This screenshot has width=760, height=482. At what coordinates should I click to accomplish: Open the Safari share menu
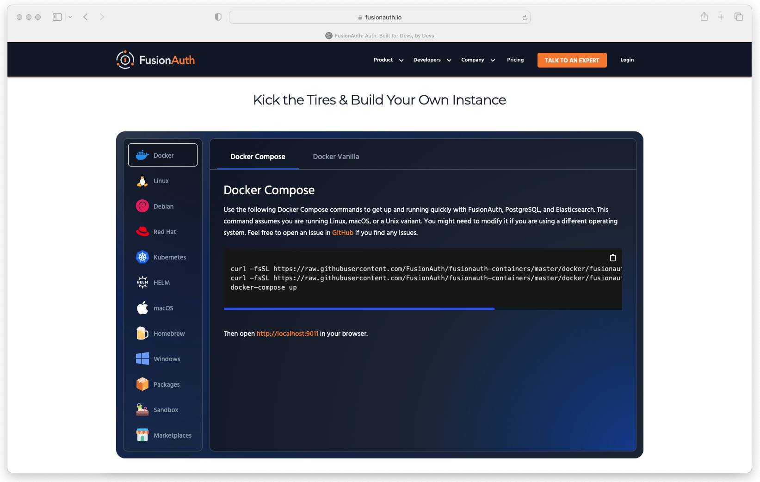(x=704, y=17)
